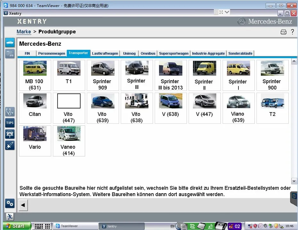298x230 pixels.
Task: Select the Vito (447) model
Action: (69, 108)
